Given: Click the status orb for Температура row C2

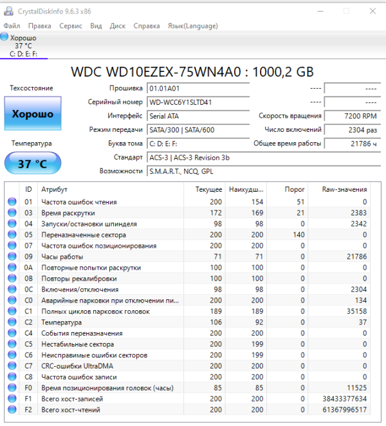Looking at the screenshot, I should pos(12,322).
